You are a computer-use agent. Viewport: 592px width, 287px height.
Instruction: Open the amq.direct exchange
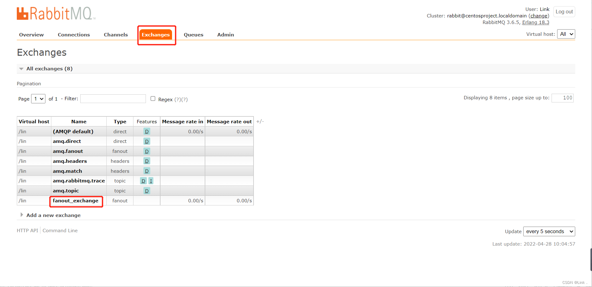coord(67,141)
